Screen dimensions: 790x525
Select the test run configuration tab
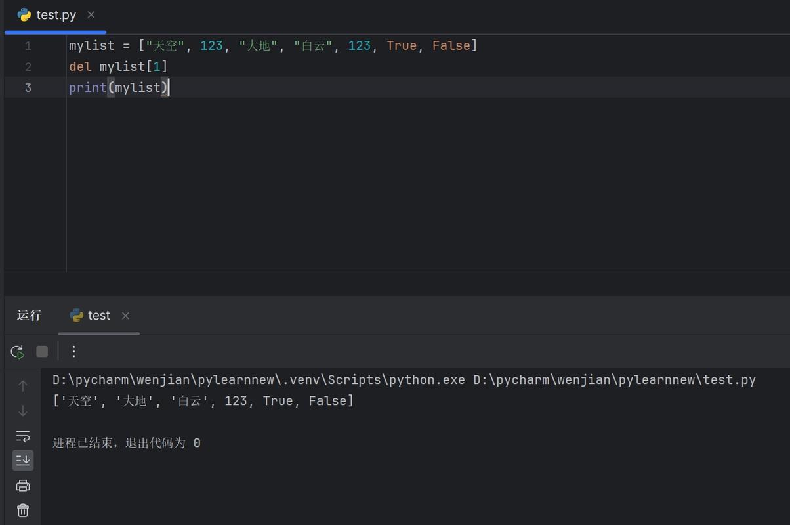(98, 316)
